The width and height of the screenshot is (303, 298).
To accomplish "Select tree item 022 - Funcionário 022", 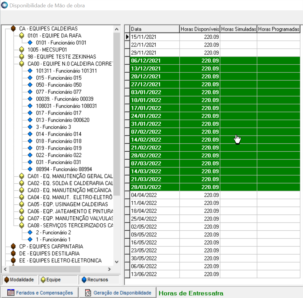I will coord(59,155).
